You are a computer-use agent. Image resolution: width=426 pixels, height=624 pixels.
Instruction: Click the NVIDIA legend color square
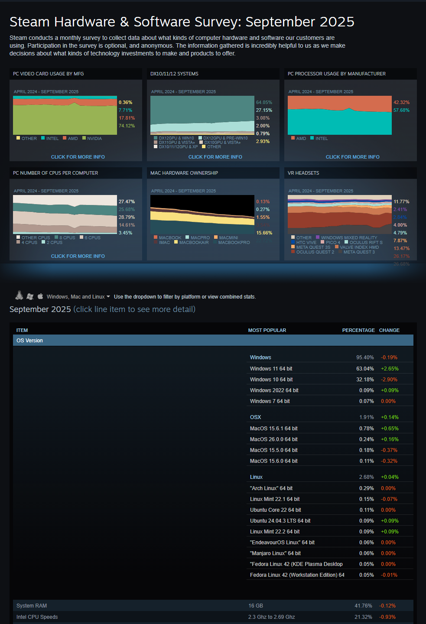click(84, 138)
